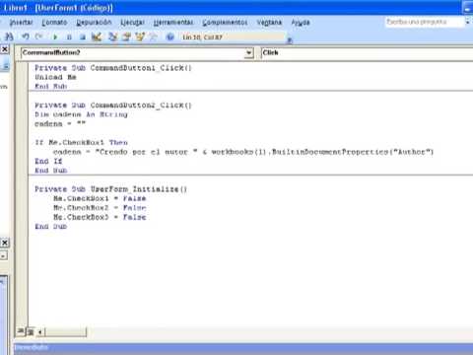
Task: Undo the last edit
Action: point(26,36)
